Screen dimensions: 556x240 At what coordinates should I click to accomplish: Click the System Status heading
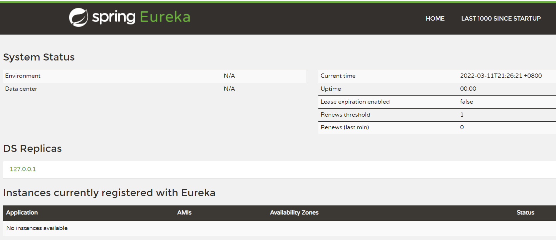[39, 57]
